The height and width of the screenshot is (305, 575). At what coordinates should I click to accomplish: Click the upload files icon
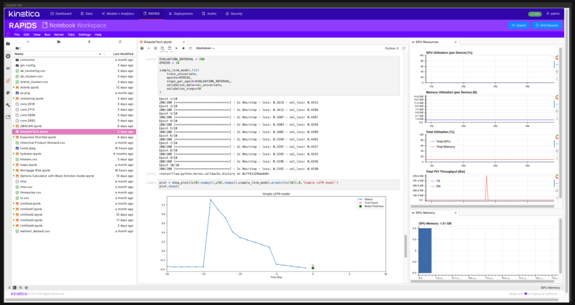[x=88, y=41]
